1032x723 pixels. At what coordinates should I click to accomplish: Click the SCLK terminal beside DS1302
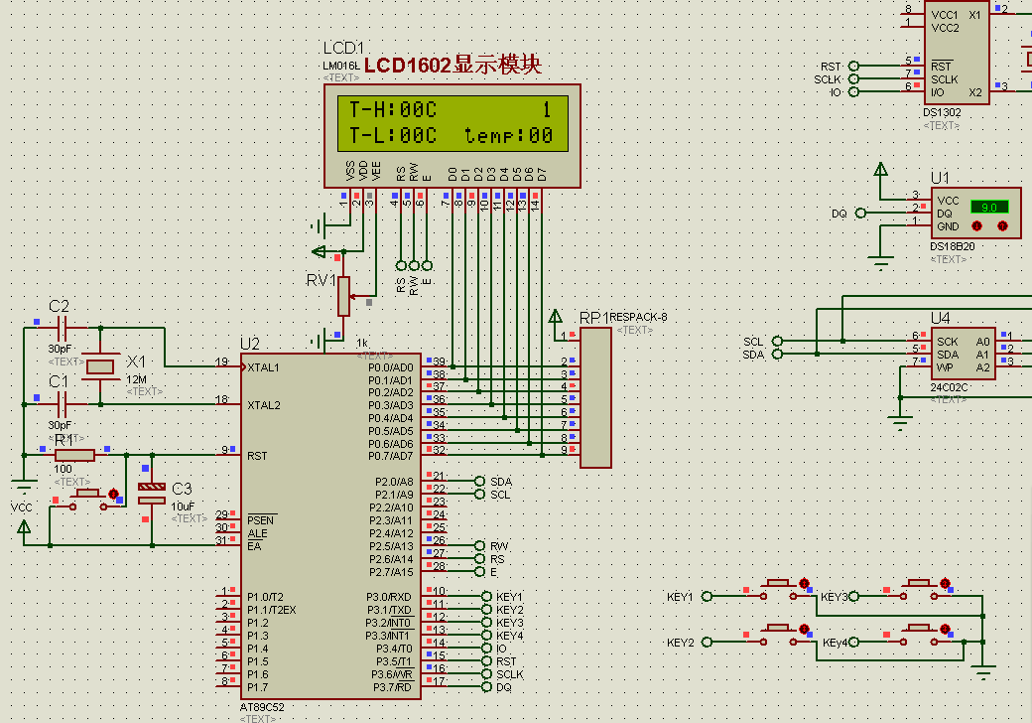pos(853,79)
